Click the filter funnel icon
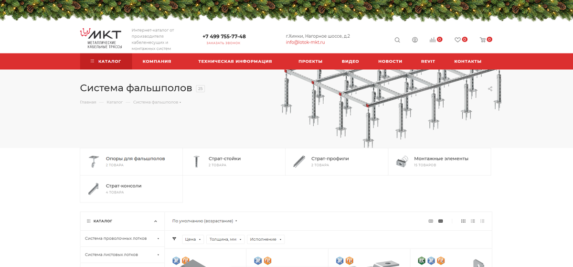This screenshot has height=267, width=573. [174, 239]
